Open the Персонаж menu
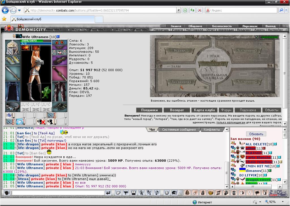Screen dimensions: 290x206 coord(250,26)
